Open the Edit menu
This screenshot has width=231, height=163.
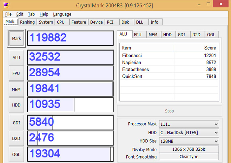point(20,14)
